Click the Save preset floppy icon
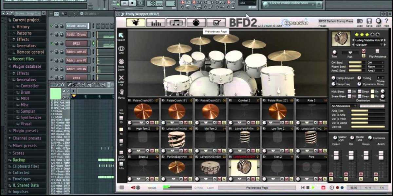Viewport: 393px width, 196px height. point(369,22)
